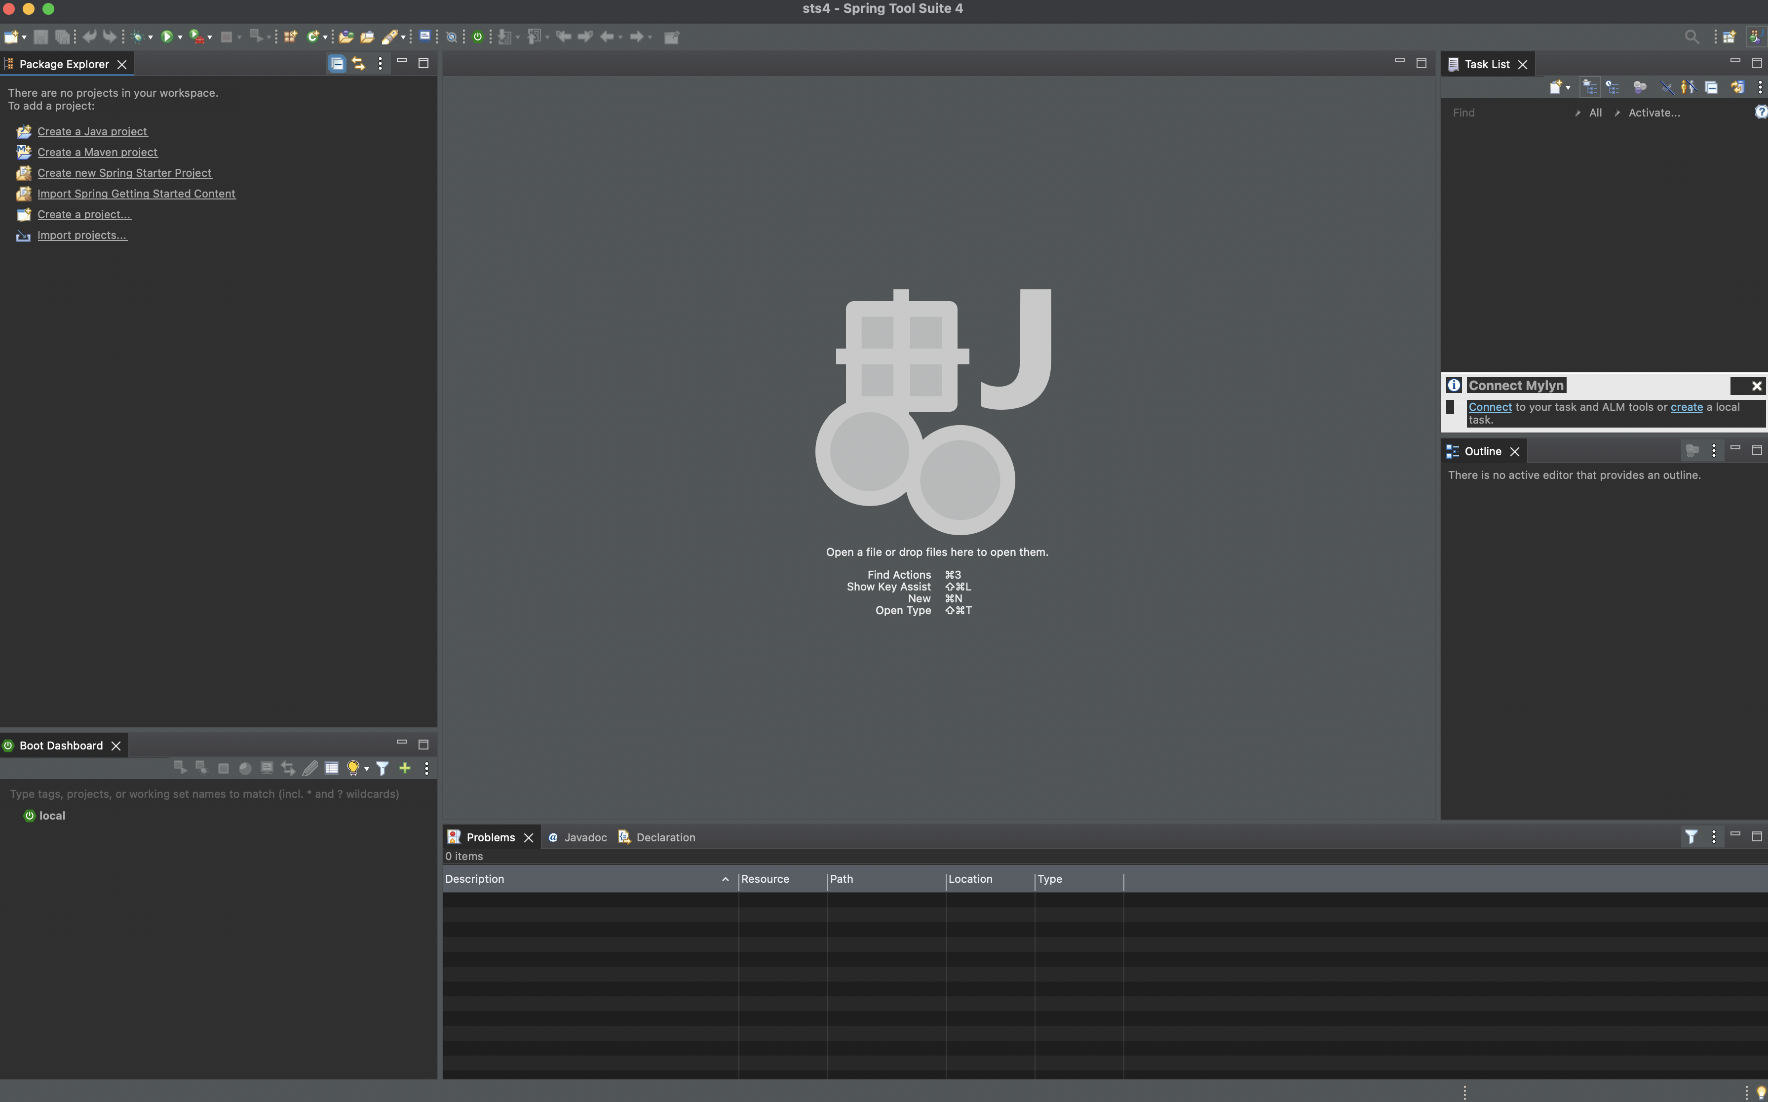The height and width of the screenshot is (1102, 1768).
Task: Click the magnifier search icon at top right
Action: pyautogui.click(x=1691, y=37)
